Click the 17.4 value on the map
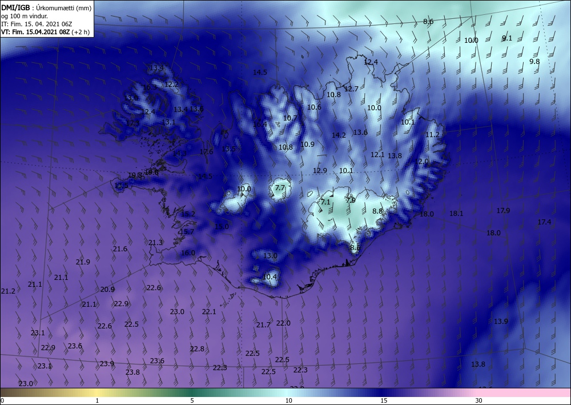Viewport: 571px width, 405px height. [x=544, y=222]
